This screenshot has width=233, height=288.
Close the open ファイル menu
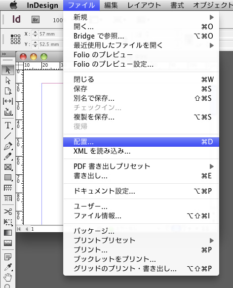(81, 5)
